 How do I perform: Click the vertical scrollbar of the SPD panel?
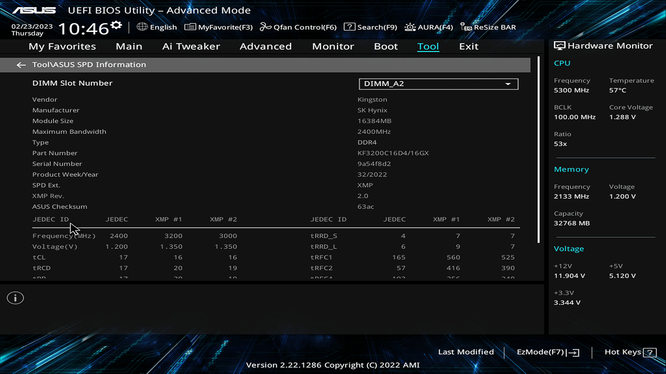(x=538, y=149)
